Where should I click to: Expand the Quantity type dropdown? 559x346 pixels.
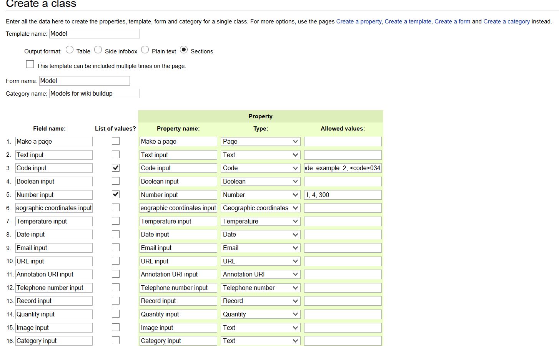[260, 314]
